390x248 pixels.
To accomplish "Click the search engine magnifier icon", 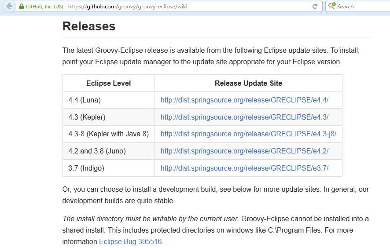I will click(331, 6).
